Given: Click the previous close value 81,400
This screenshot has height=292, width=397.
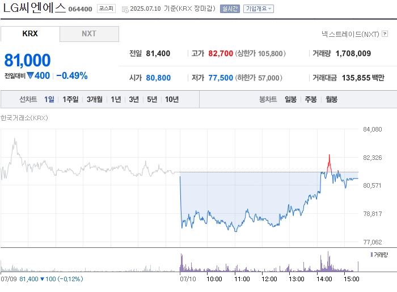Looking at the screenshot, I should click(x=158, y=53).
